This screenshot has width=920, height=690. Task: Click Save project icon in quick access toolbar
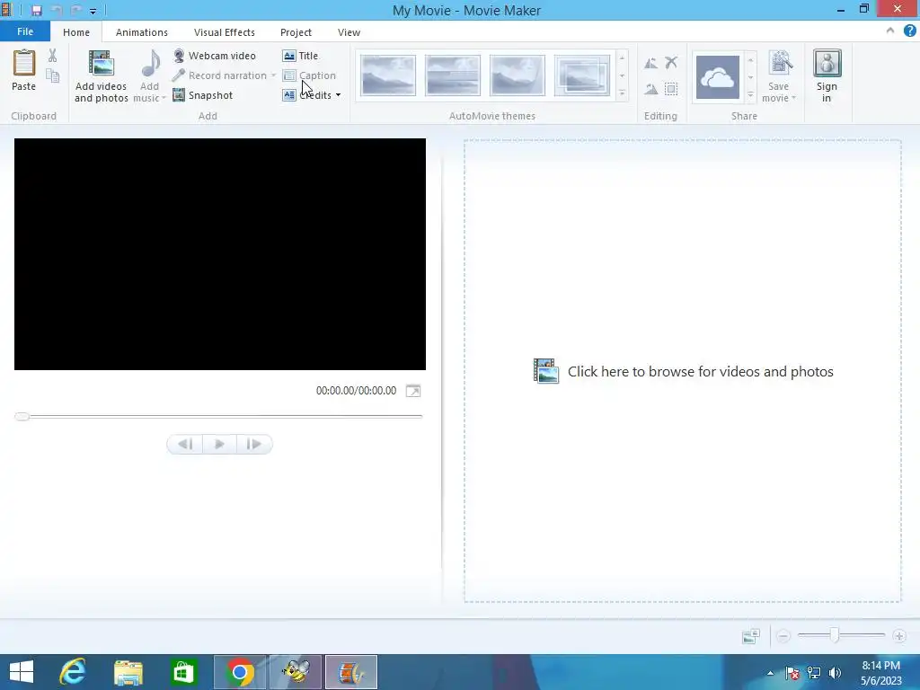point(36,11)
